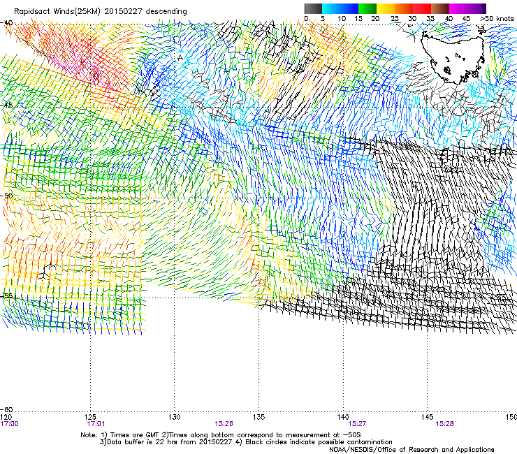Click the '120' longitude axis label

click(x=6, y=417)
